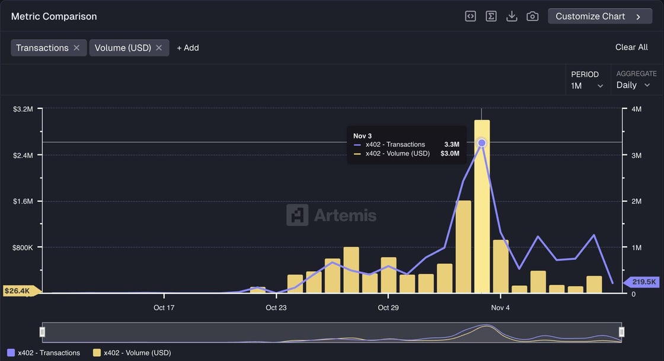664x361 pixels.
Task: Download the chart data
Action: click(512, 17)
